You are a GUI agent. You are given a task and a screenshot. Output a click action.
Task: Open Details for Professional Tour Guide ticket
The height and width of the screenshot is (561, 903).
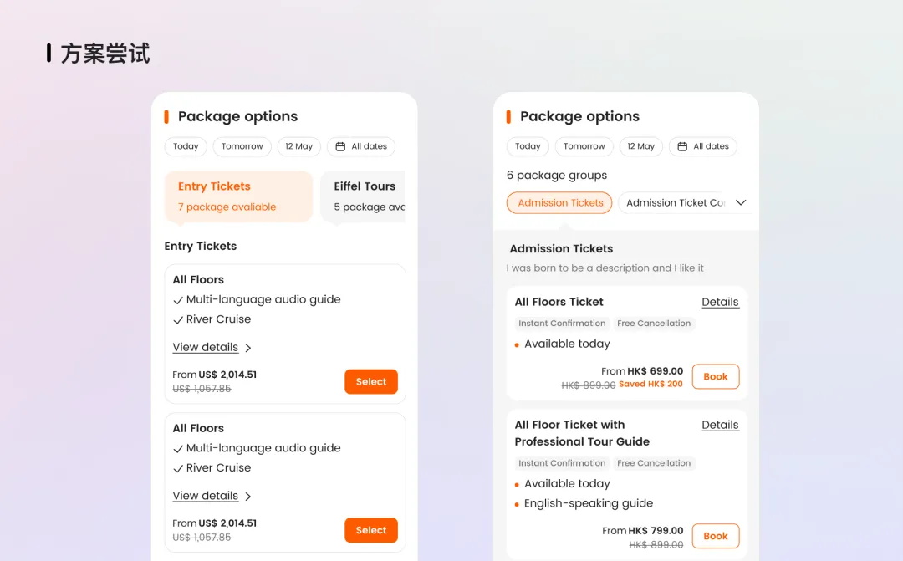coord(720,425)
